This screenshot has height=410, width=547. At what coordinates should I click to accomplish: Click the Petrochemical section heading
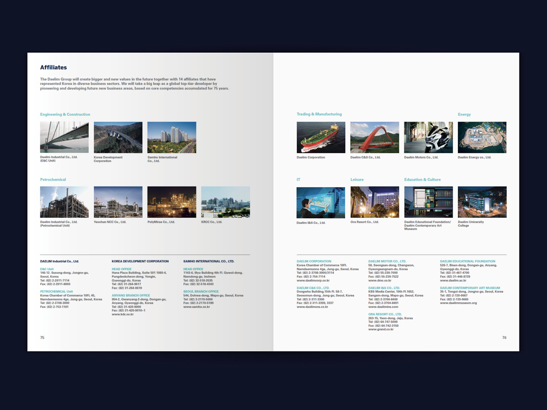pos(52,179)
